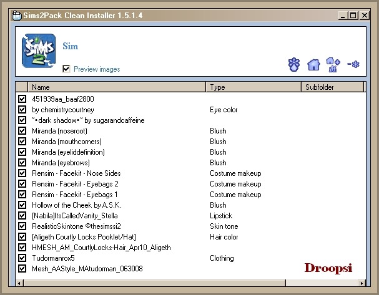Select '[Nabila]ItsCalledVanity_Stella' name
379x295 pixels.
75,216
